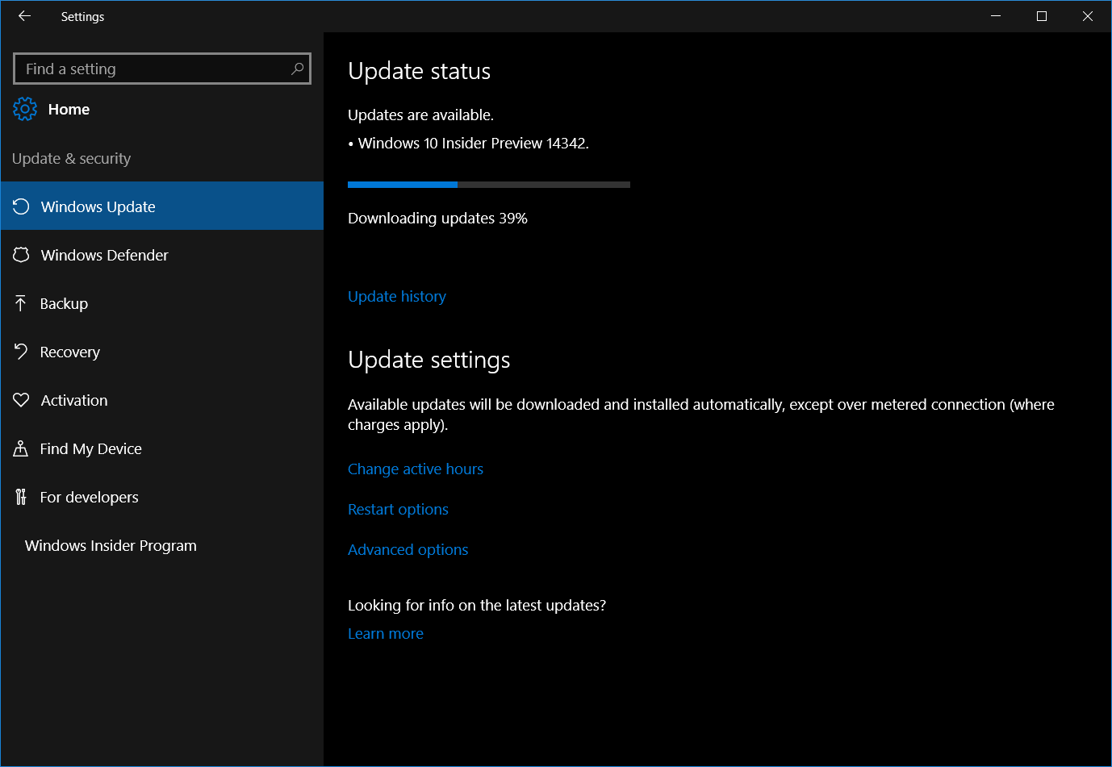Click the Find a setting search box
Screen dimensions: 1112x767
153,69
